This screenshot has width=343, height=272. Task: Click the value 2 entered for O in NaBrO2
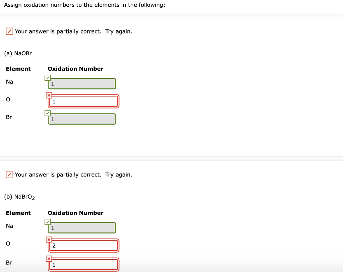54,245
